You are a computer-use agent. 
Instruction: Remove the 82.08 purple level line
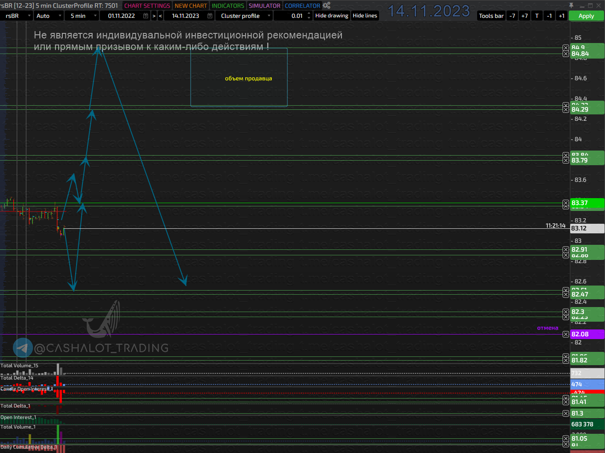point(566,334)
